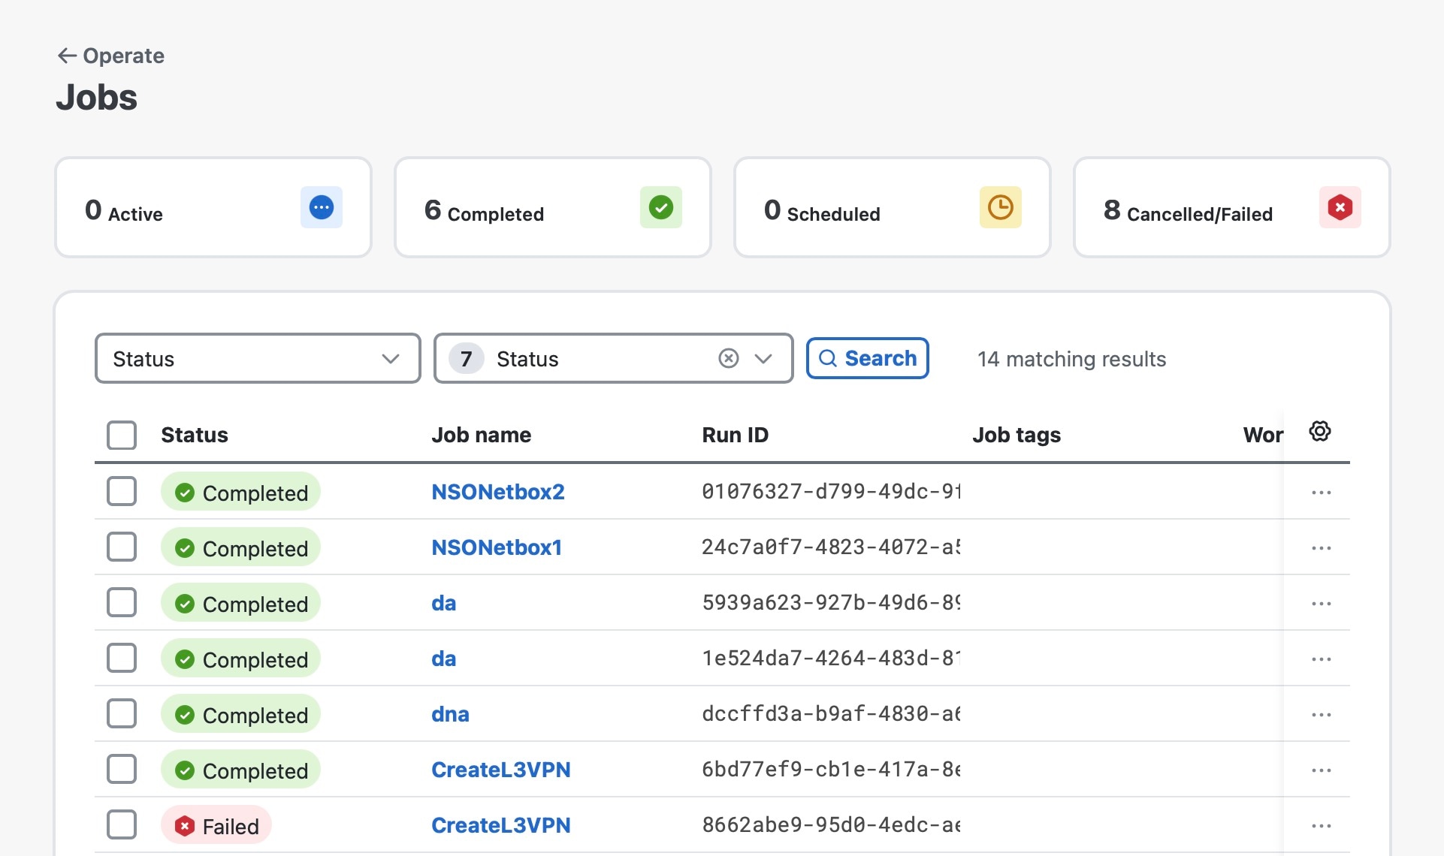The width and height of the screenshot is (1444, 856).
Task: Expand the Status dropdown showing 7 selected
Action: (x=763, y=358)
